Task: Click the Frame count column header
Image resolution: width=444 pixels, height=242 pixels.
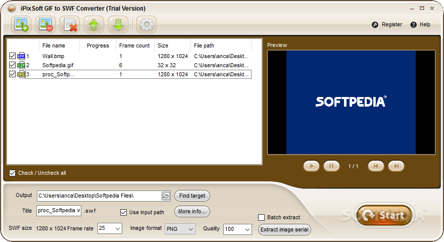Action: point(135,45)
